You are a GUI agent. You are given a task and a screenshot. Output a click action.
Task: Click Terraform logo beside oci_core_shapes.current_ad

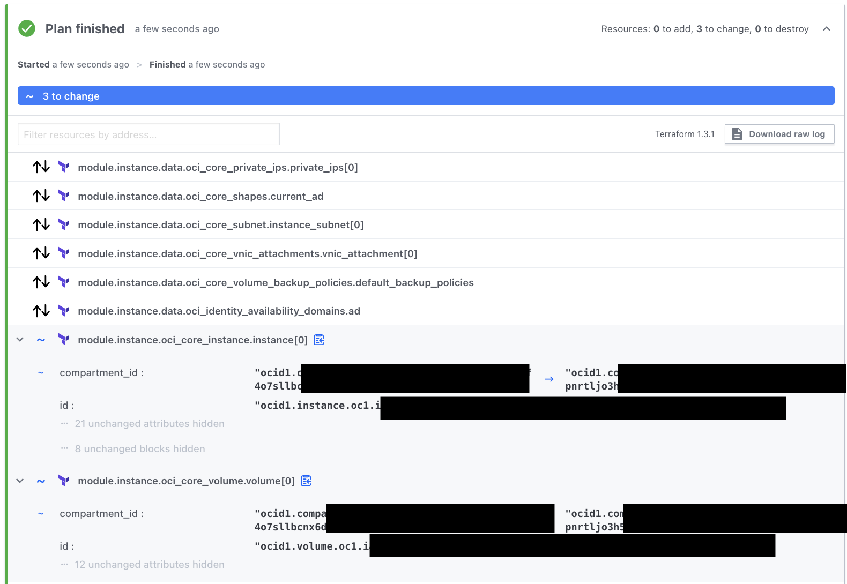(x=64, y=196)
